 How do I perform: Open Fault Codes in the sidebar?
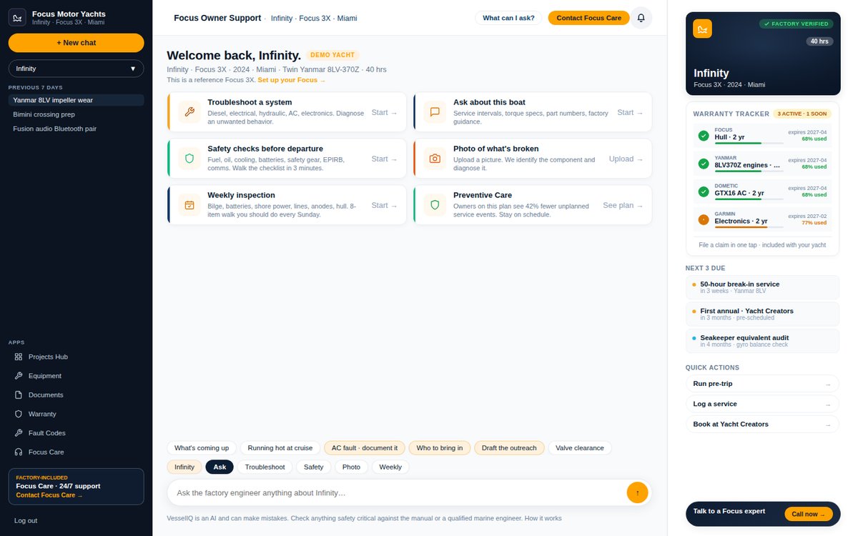[x=76, y=433]
